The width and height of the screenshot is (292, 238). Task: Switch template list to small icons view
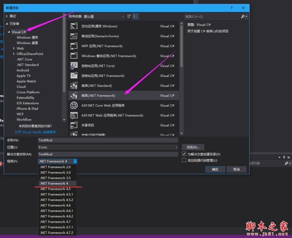coord(129,16)
